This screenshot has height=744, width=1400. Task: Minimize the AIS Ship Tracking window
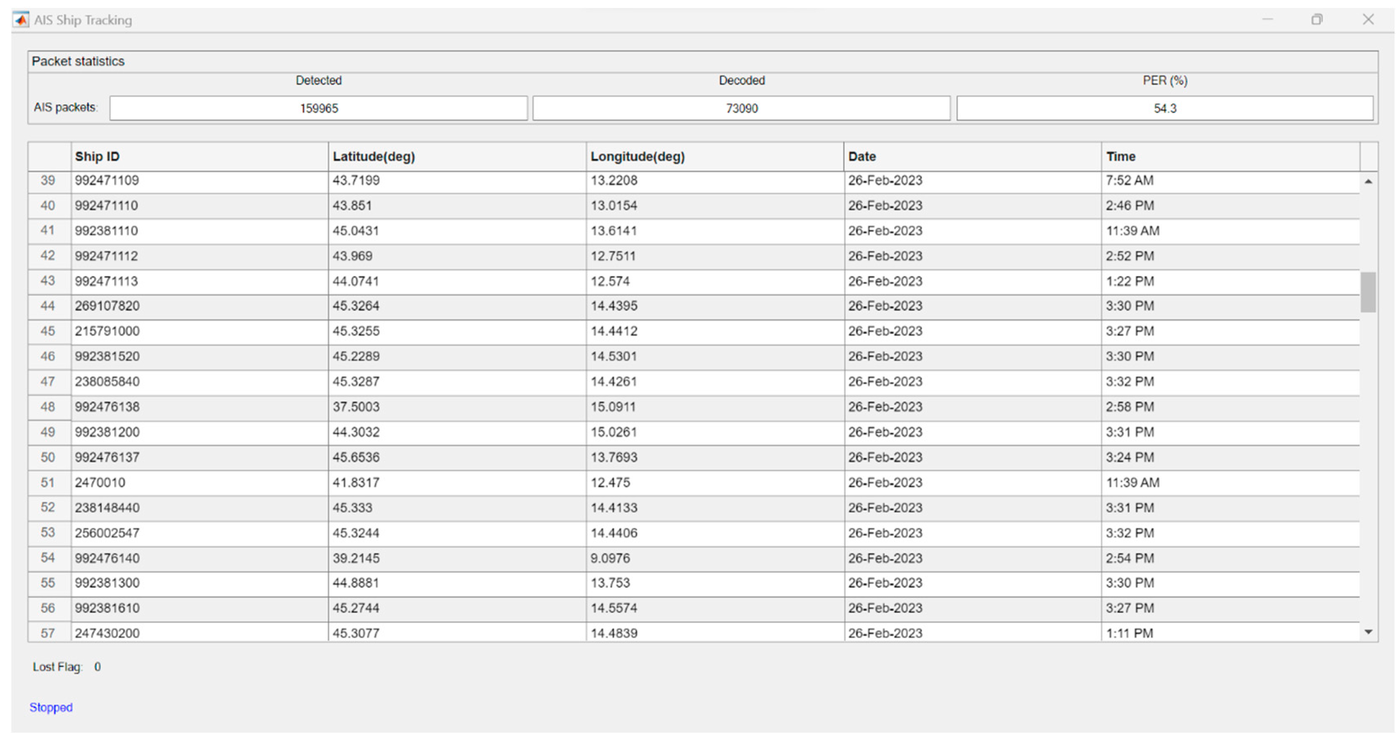(x=1267, y=20)
